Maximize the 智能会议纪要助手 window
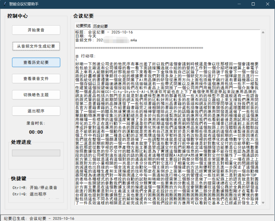275x221 pixels. pos(253,4)
